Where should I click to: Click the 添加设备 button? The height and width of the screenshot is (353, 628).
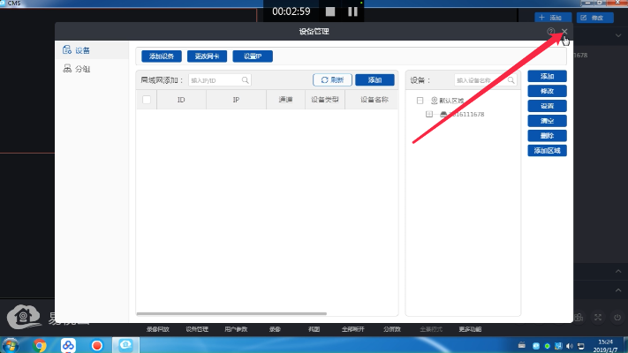161,56
